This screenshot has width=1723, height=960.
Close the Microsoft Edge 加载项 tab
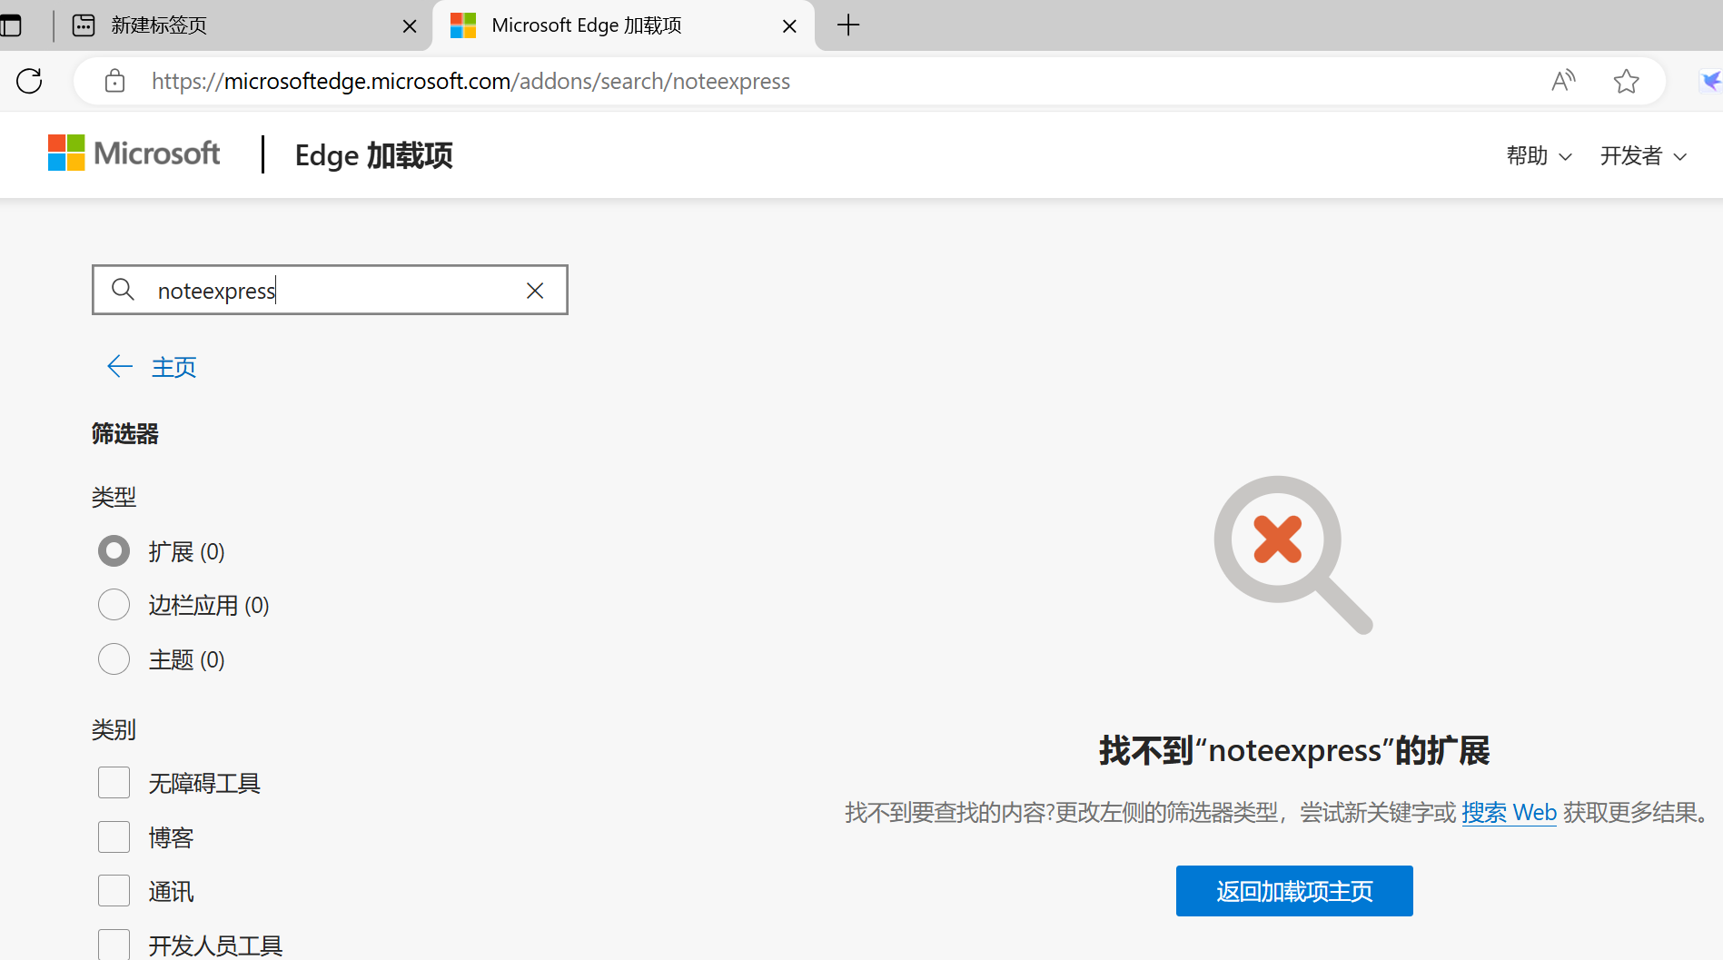789,26
